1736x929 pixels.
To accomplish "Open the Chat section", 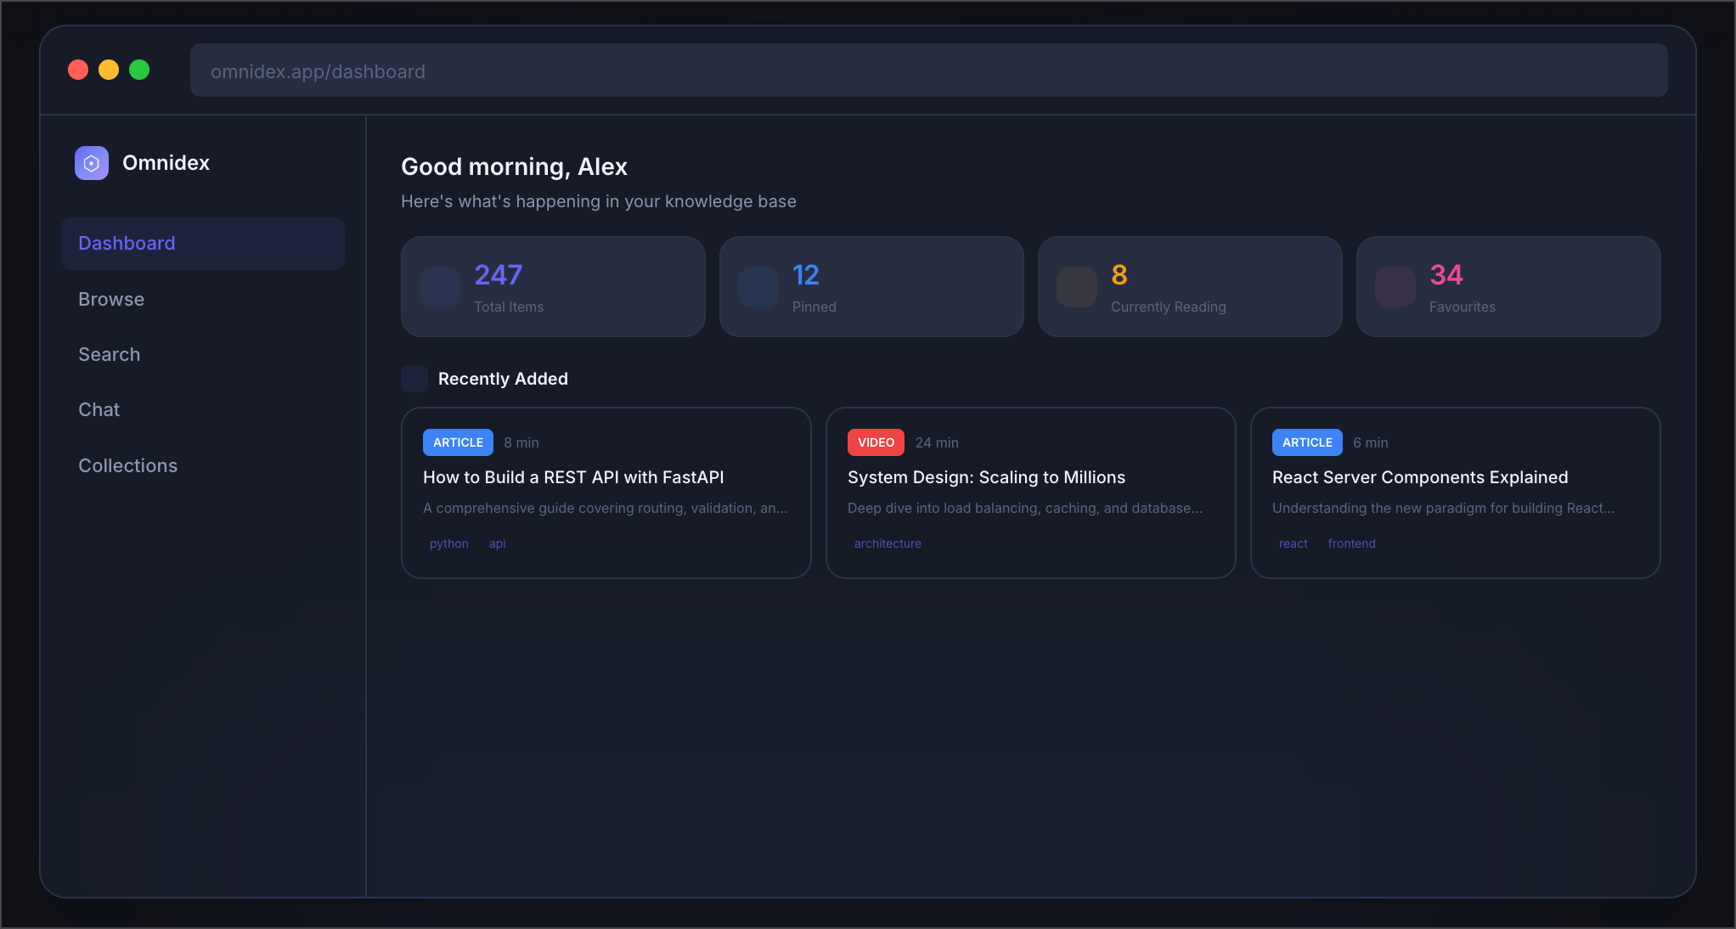I will (99, 409).
